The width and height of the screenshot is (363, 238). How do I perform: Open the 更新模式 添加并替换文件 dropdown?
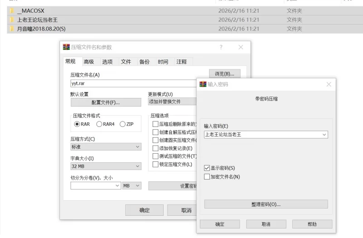click(x=172, y=102)
